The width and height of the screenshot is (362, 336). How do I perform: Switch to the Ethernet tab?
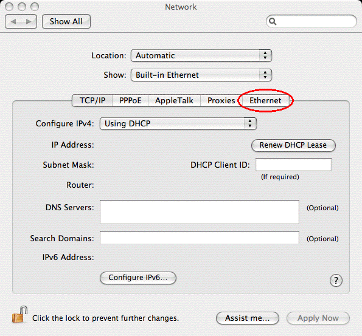pyautogui.click(x=265, y=100)
